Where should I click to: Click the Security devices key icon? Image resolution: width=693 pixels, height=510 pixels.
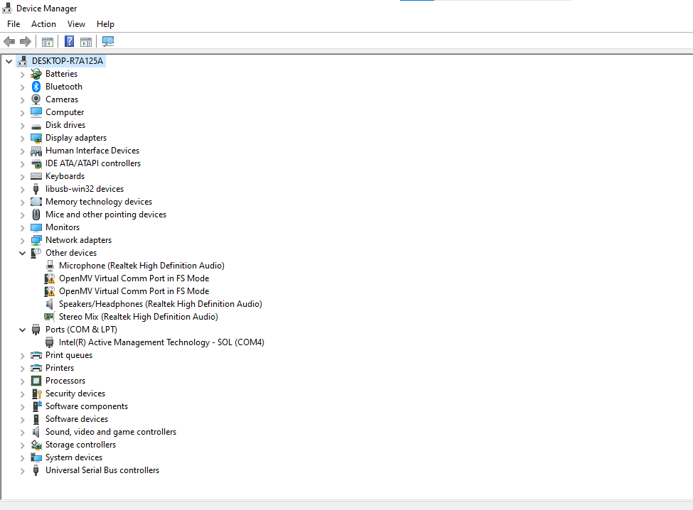click(36, 394)
